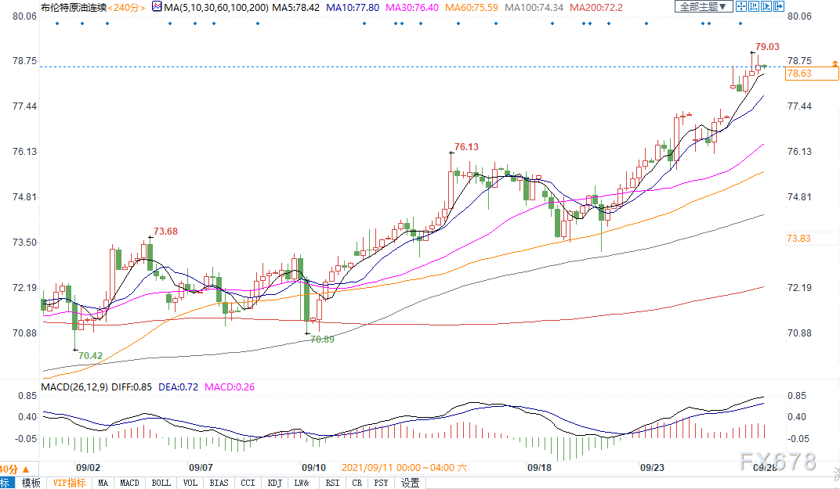The height and width of the screenshot is (489, 840).
Task: Select the KDJ indicator tab
Action: pyautogui.click(x=274, y=483)
